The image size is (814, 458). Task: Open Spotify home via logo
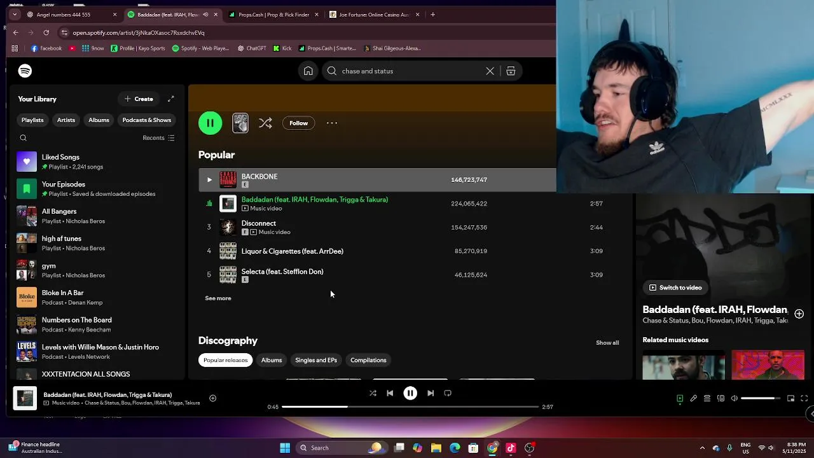coord(25,71)
